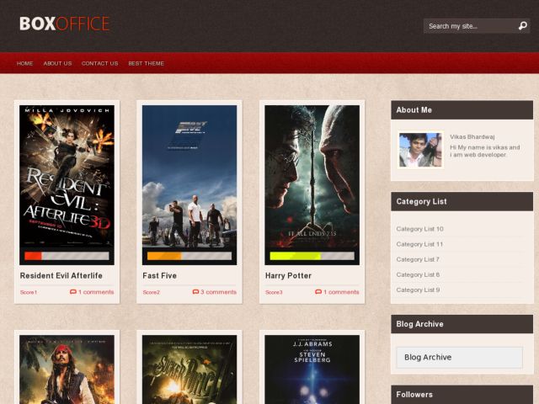Click the About Me widget heading
Viewport: 539px width, 404px height.
[x=414, y=110]
